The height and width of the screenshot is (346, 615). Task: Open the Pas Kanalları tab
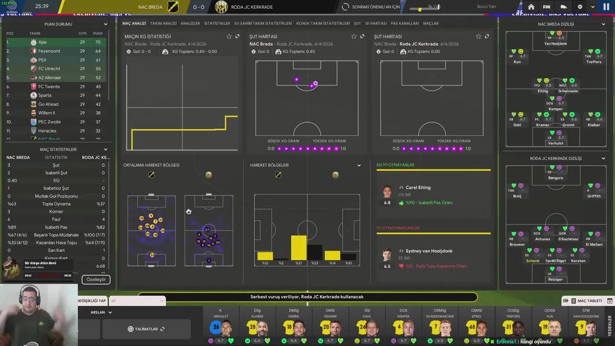click(405, 23)
